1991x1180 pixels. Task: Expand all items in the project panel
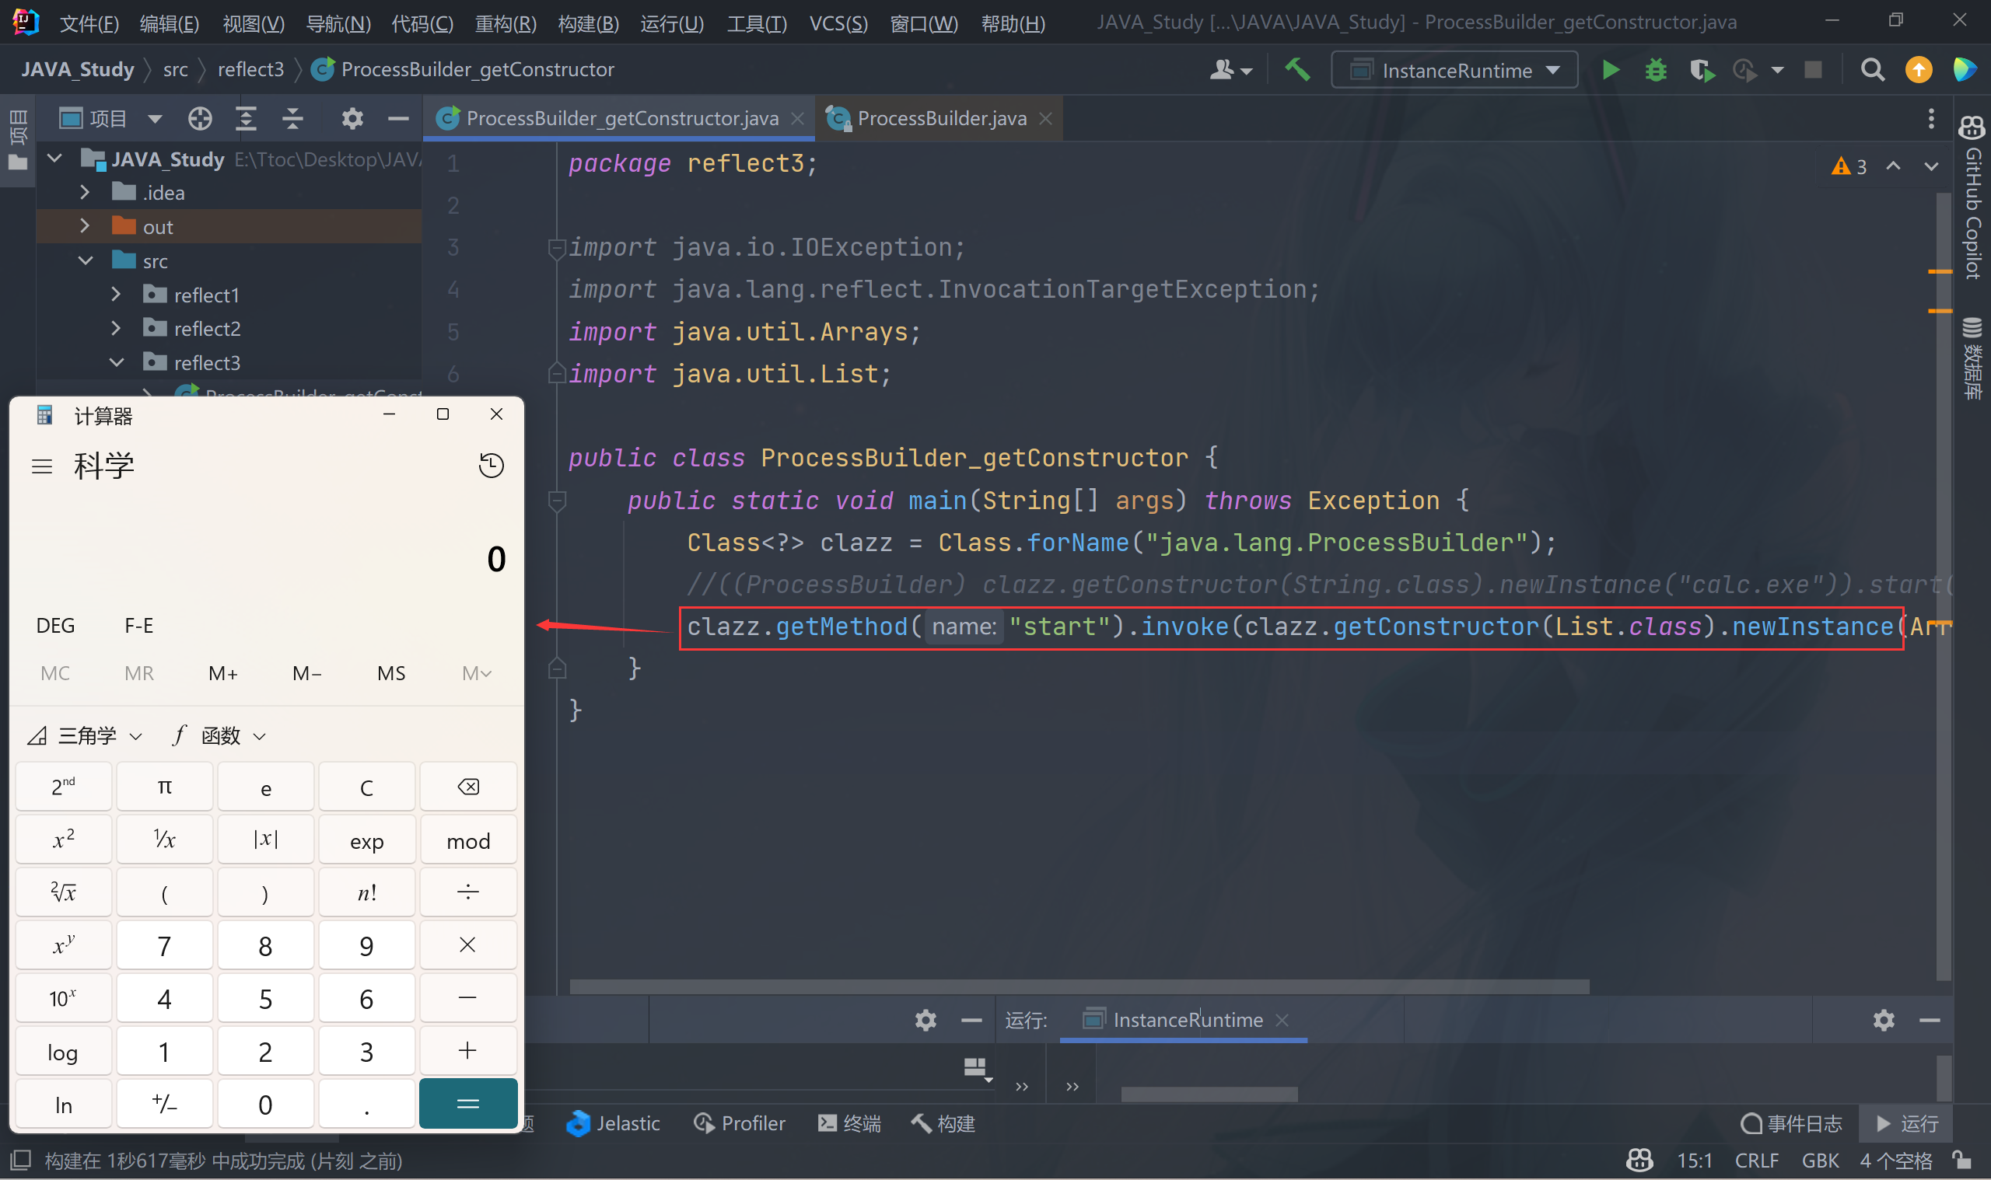point(246,118)
